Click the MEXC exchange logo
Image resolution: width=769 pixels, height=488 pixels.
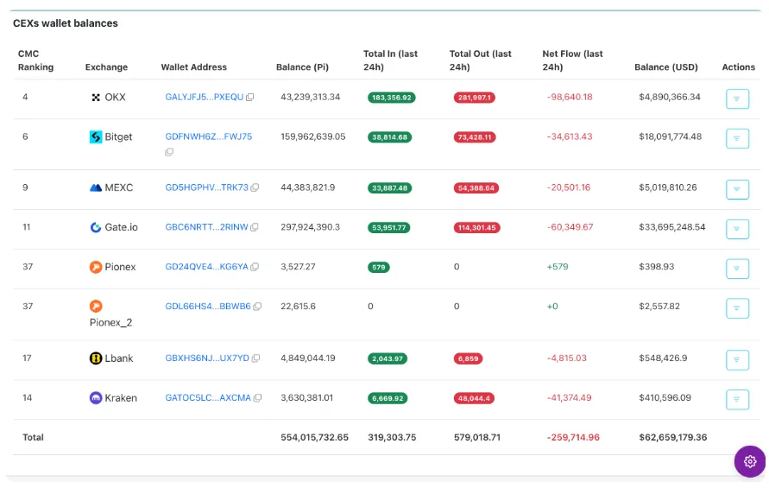tap(96, 187)
